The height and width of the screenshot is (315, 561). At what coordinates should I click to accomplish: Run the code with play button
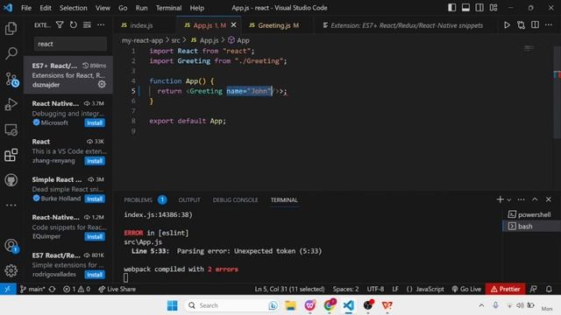click(507, 25)
